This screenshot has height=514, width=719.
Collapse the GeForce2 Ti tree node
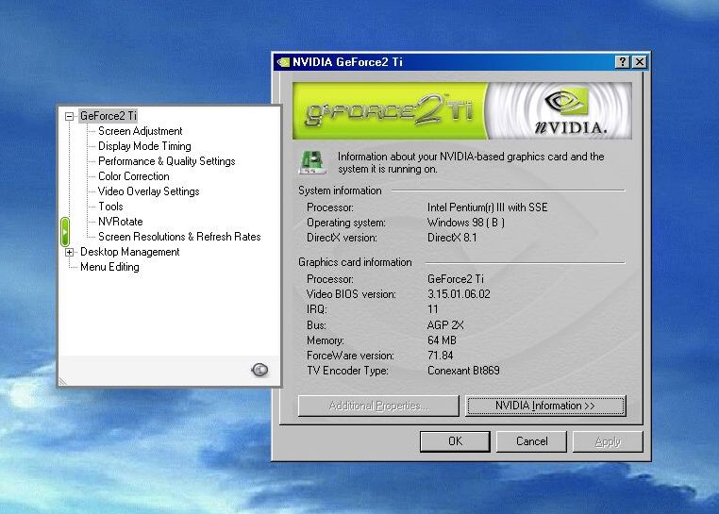pyautogui.click(x=69, y=116)
